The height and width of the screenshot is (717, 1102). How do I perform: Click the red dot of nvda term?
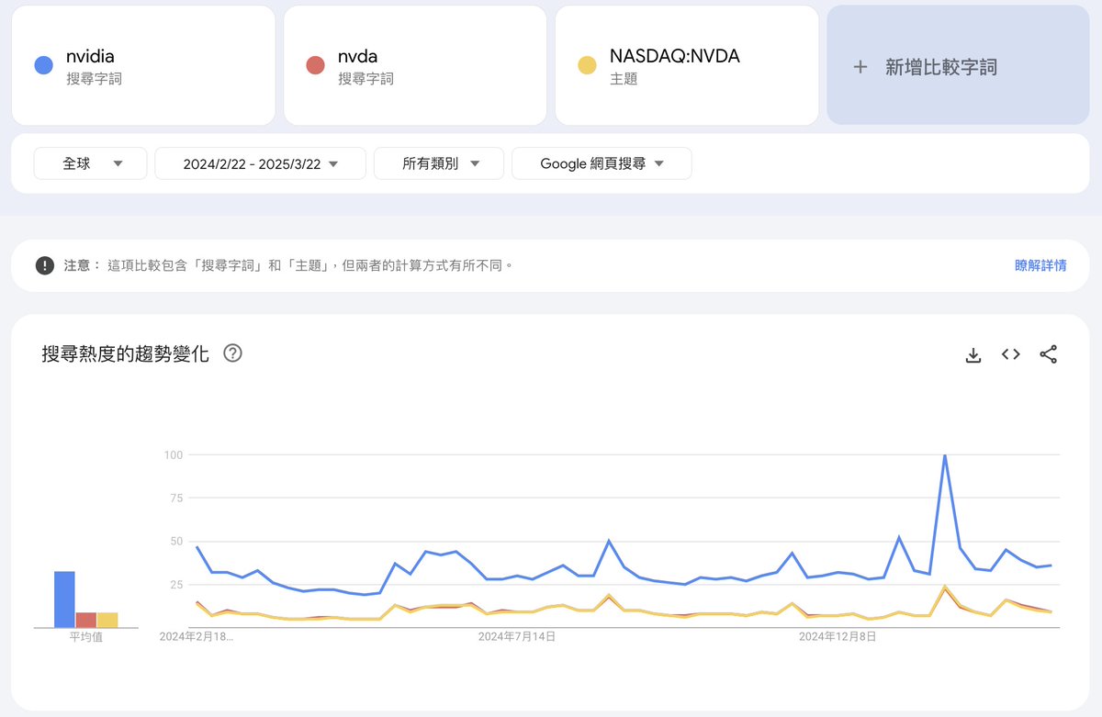coord(315,65)
